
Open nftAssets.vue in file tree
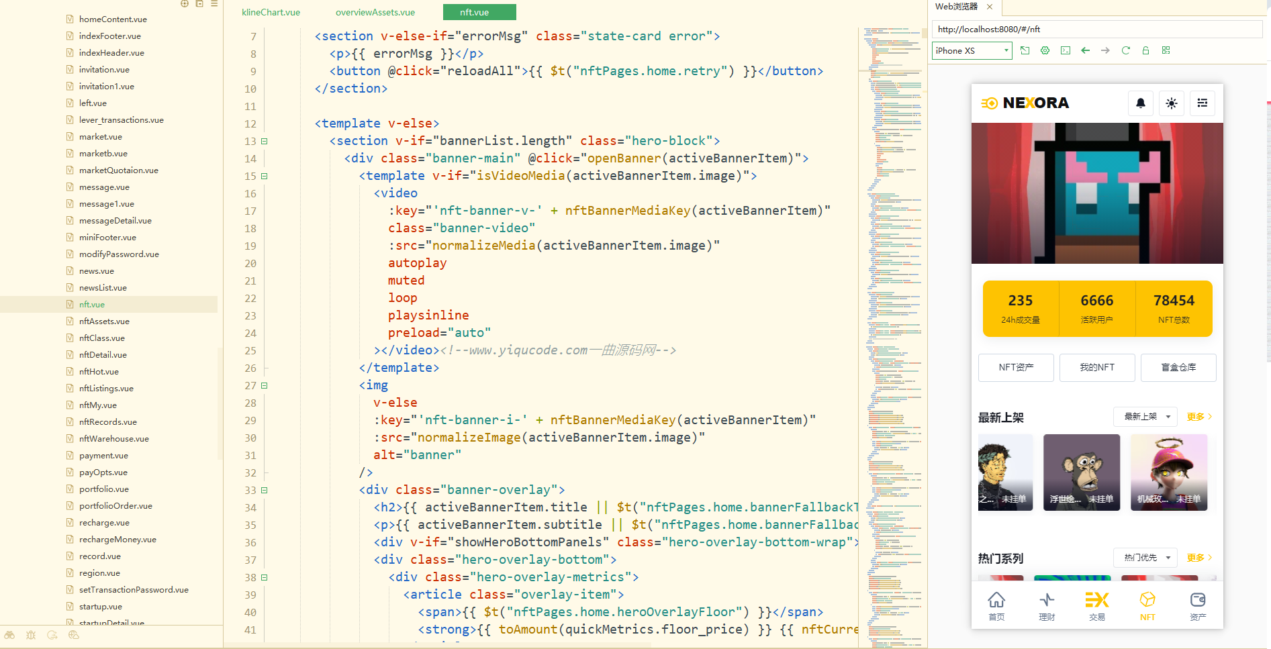(x=104, y=321)
